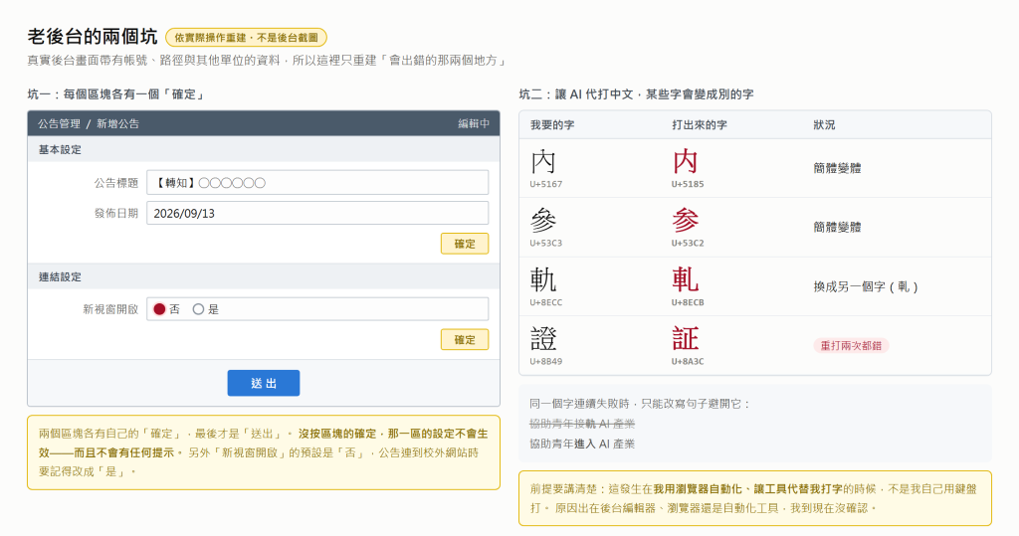Click the red 証 character

point(685,339)
